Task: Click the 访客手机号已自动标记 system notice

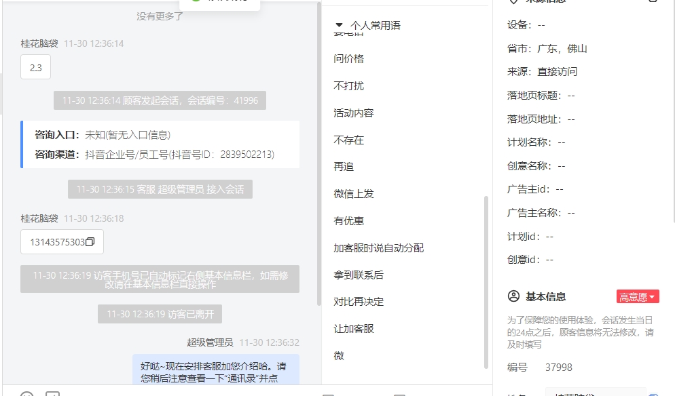Action: pyautogui.click(x=160, y=279)
